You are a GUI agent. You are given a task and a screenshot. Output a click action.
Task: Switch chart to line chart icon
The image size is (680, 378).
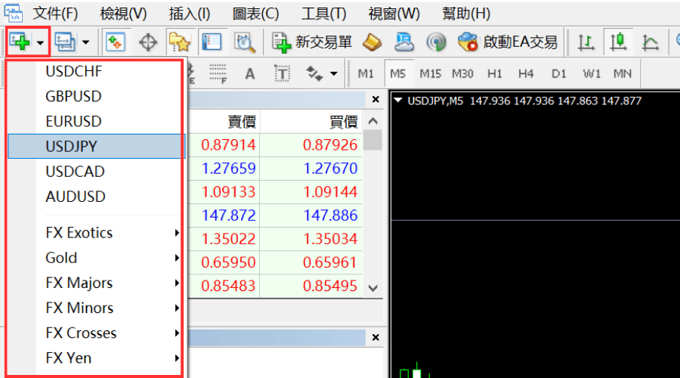tap(650, 42)
